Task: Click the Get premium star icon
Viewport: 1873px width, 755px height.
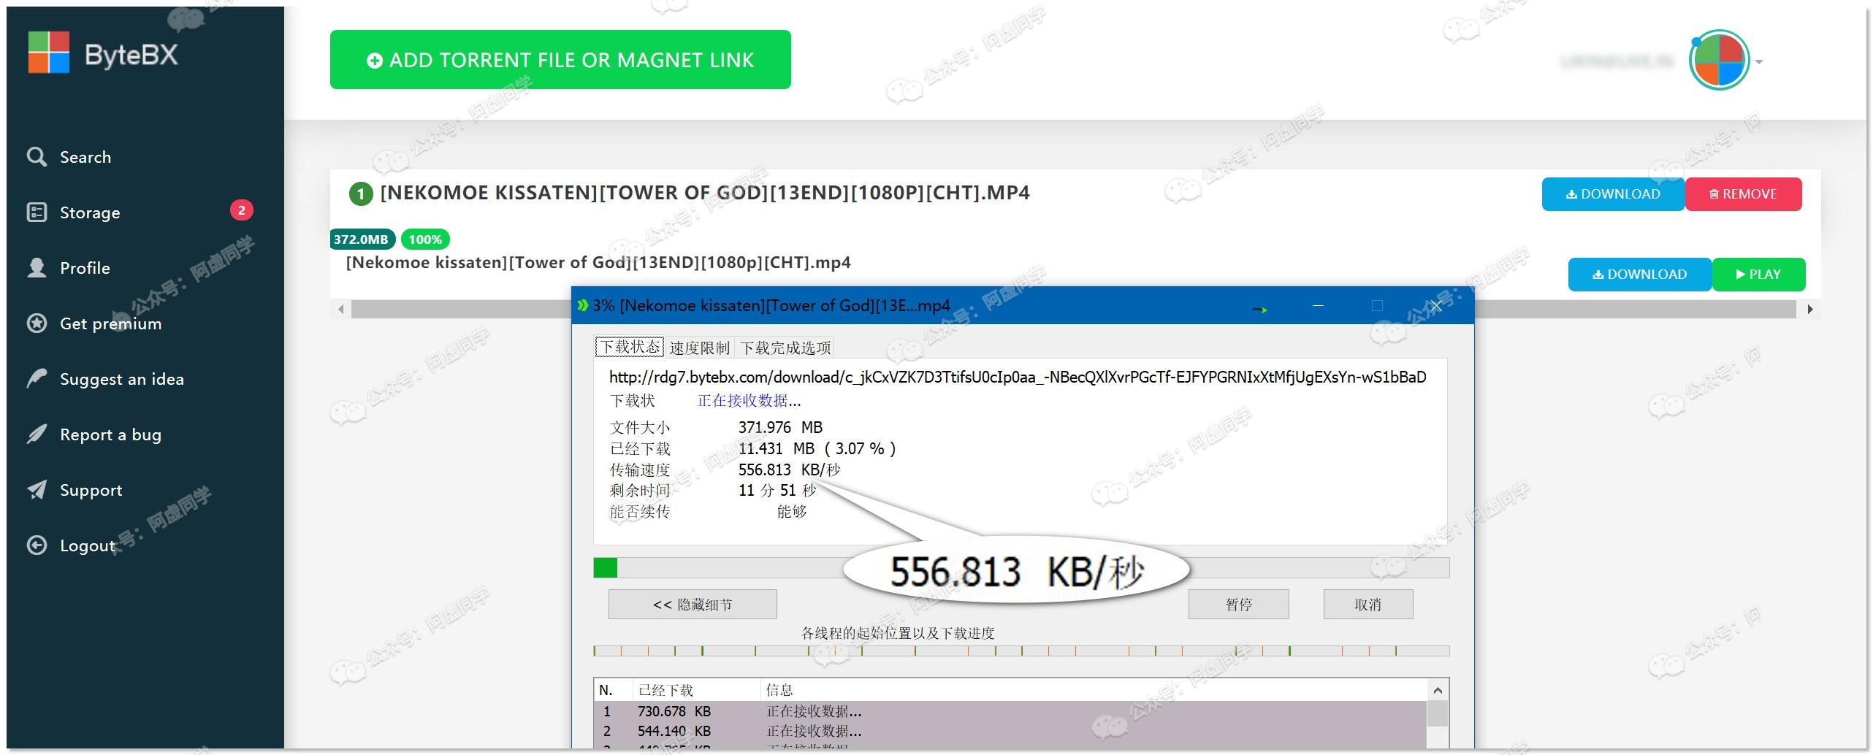Action: (37, 323)
